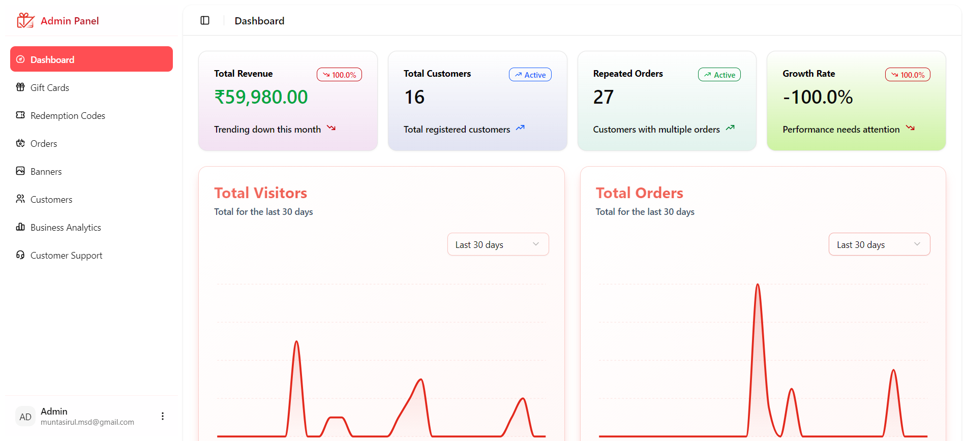The height and width of the screenshot is (441, 965).
Task: Click the Total Customers Active badge
Action: click(530, 75)
